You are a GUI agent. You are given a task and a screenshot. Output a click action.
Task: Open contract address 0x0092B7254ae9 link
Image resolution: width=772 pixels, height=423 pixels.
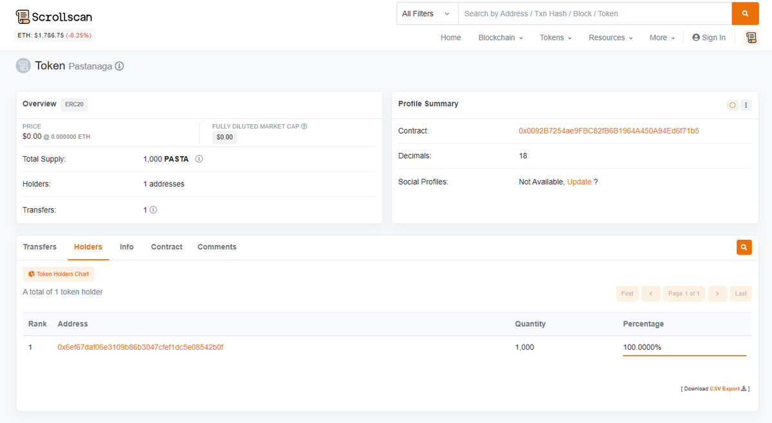point(609,130)
